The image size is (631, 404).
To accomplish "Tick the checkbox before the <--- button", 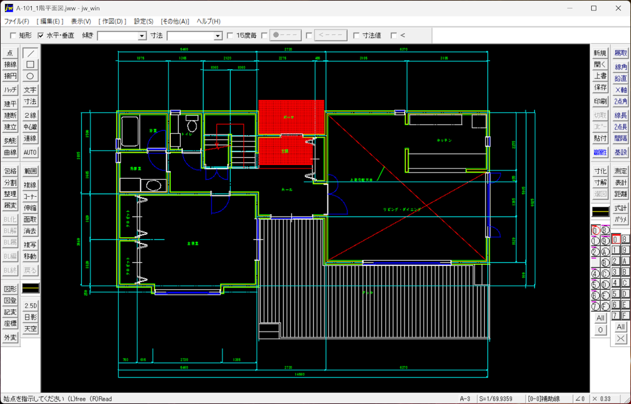I will (x=309, y=35).
